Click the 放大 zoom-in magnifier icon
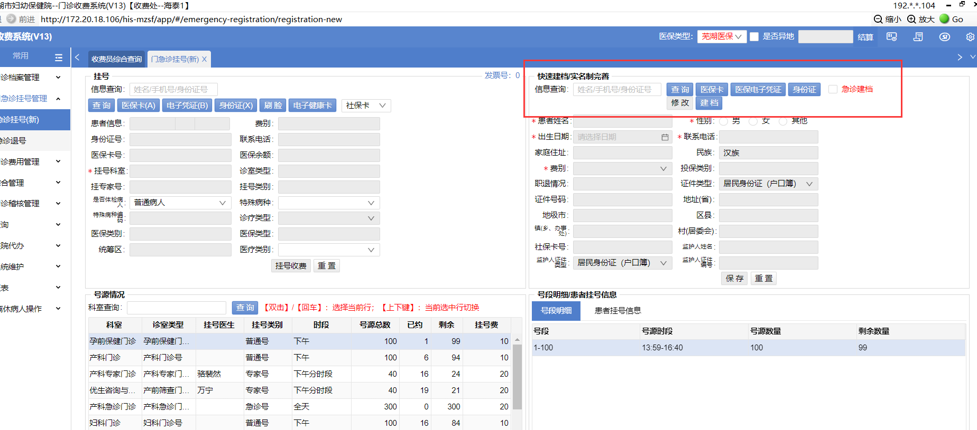 coord(912,20)
